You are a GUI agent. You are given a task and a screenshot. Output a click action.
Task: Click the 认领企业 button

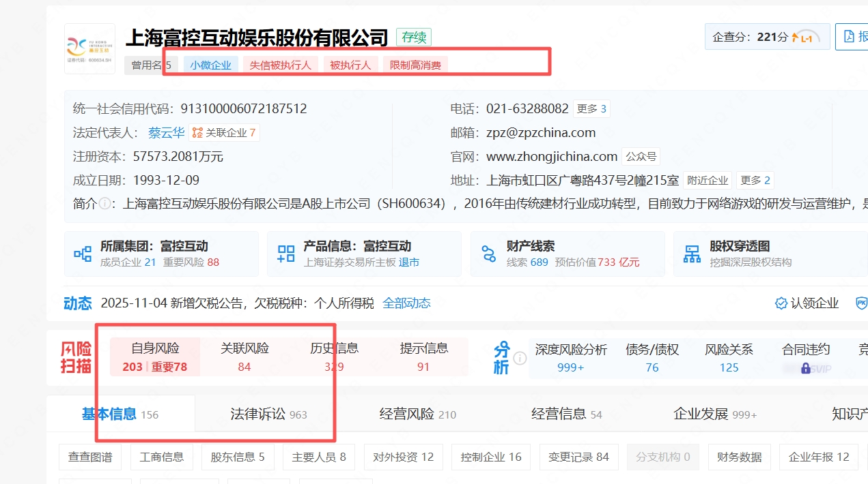click(x=807, y=303)
